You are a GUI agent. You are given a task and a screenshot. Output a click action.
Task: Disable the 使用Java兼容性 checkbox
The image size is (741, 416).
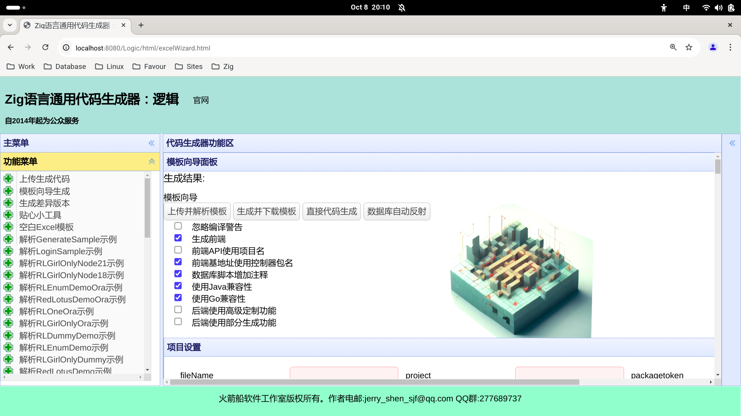click(178, 285)
